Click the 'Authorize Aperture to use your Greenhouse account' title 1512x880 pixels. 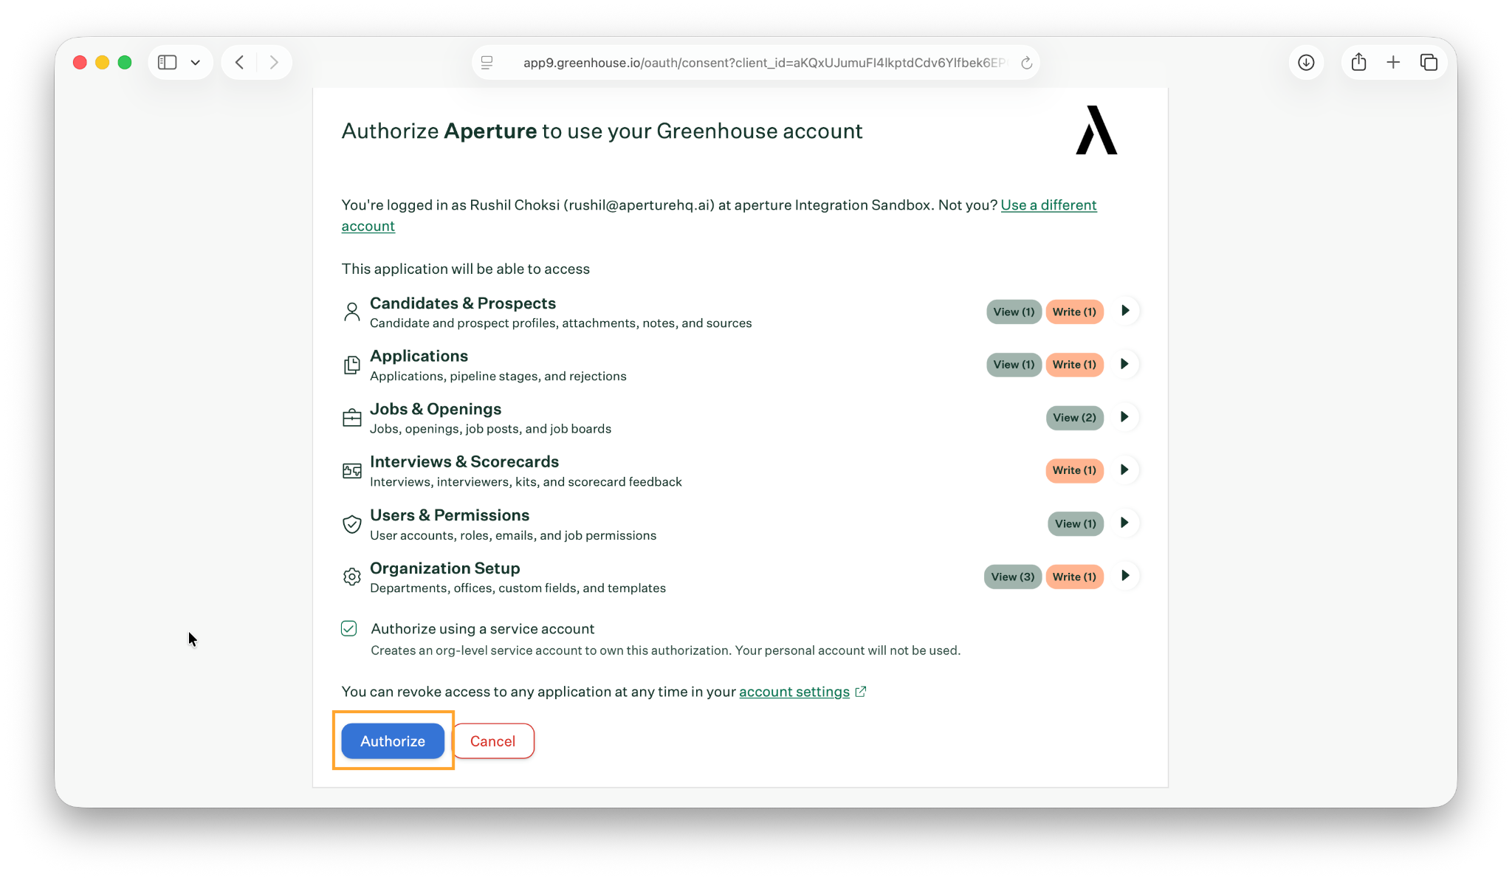pyautogui.click(x=602, y=131)
